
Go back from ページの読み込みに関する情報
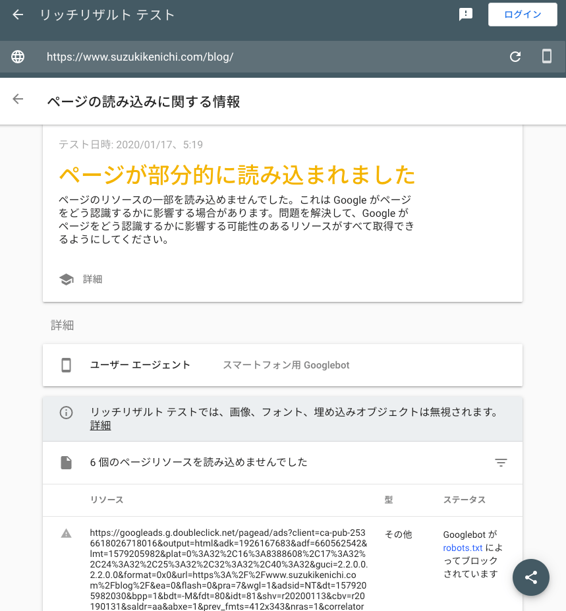click(18, 99)
